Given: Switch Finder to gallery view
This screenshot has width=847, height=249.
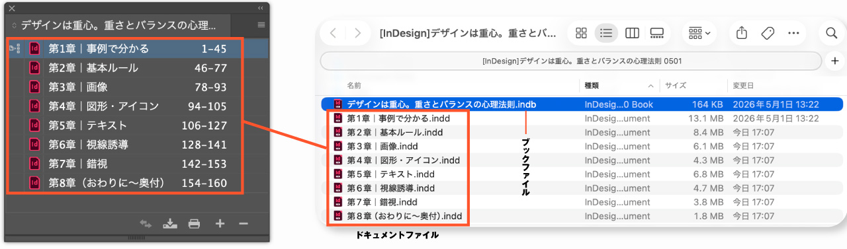Looking at the screenshot, I should point(657,33).
